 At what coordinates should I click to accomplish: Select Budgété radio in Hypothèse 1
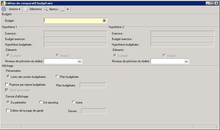(x=8, y=55)
